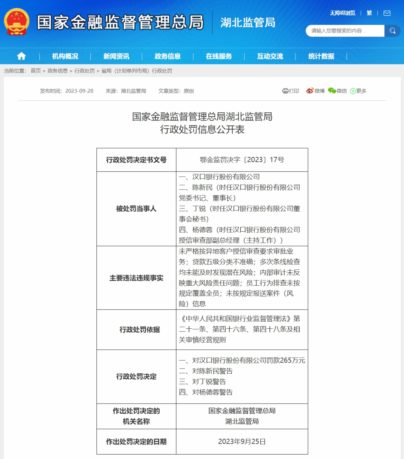Screen dimensions: 404x459
Task: Open the 统计数据 menu
Action: (321, 56)
